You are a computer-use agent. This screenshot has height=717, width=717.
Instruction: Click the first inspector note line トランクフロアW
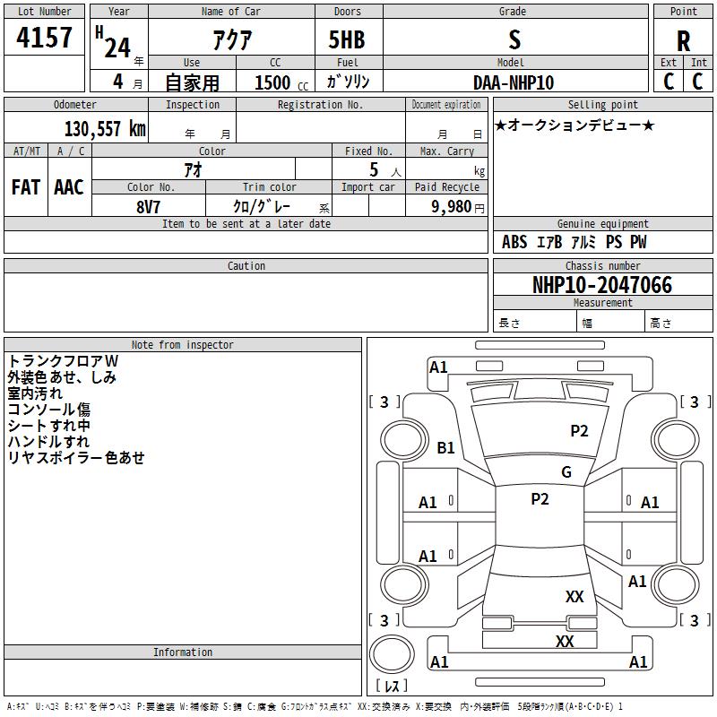tap(63, 361)
